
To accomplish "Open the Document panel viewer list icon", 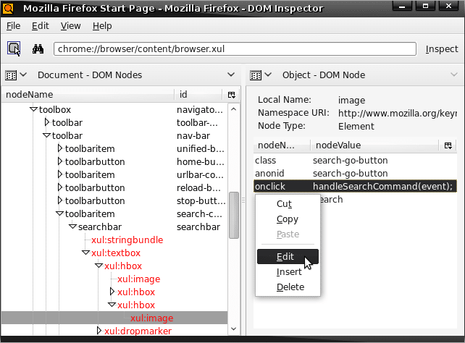I will [11, 75].
